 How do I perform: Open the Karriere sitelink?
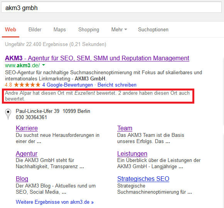point(27,128)
